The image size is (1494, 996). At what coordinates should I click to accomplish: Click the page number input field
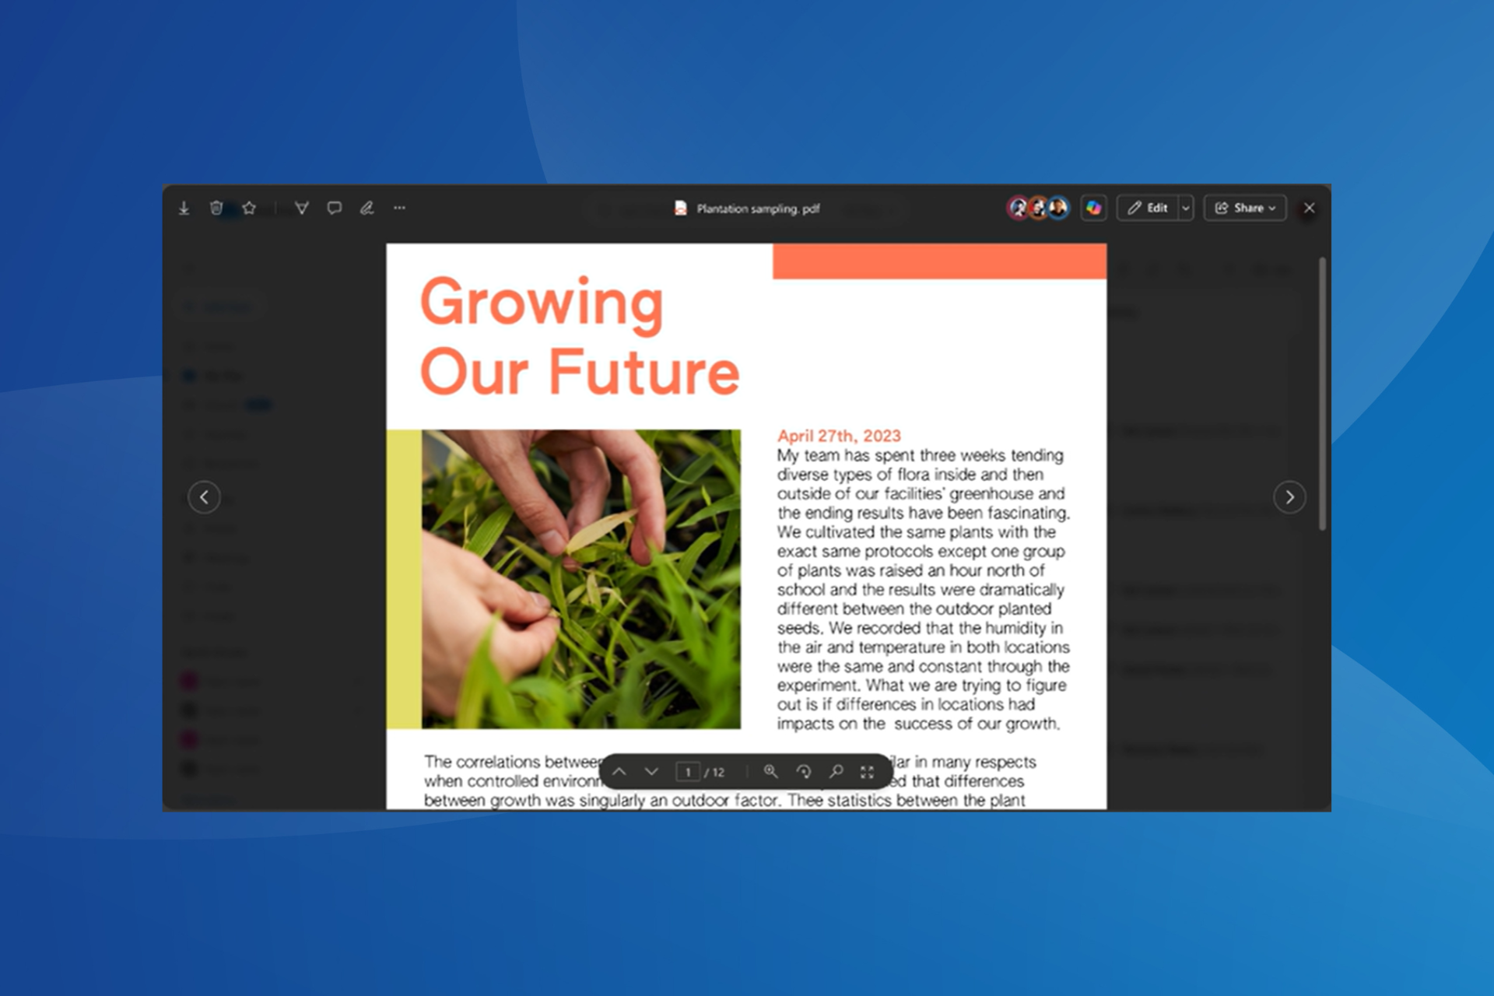[688, 772]
